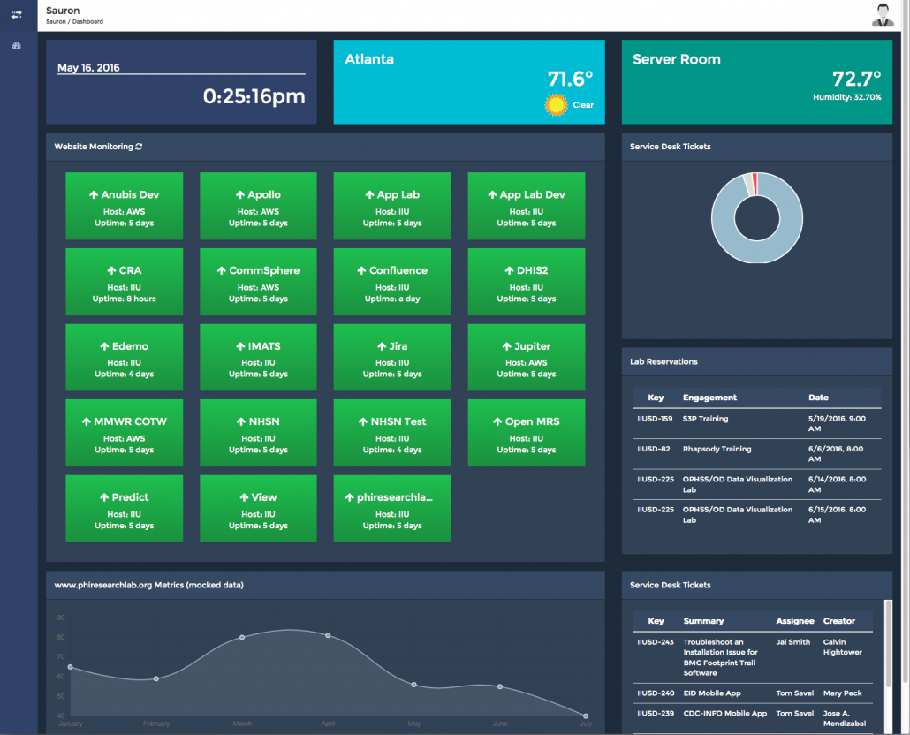The image size is (910, 735).
Task: Select the IIUSD-159 key in Lab Reservations
Action: (655, 419)
